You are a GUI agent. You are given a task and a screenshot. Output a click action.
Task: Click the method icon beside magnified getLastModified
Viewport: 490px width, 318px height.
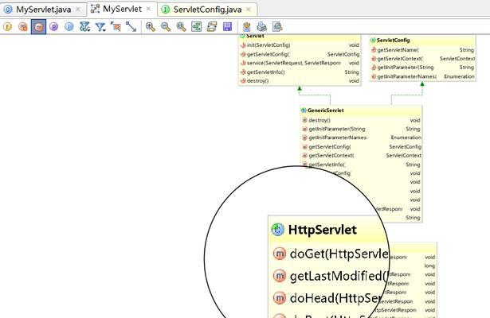click(280, 276)
